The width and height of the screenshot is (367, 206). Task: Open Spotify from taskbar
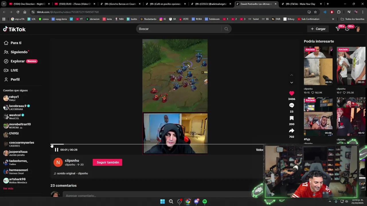(205, 201)
